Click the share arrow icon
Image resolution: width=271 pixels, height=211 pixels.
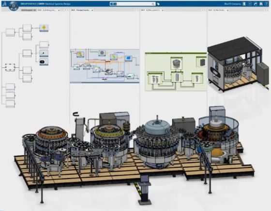tap(256, 4)
